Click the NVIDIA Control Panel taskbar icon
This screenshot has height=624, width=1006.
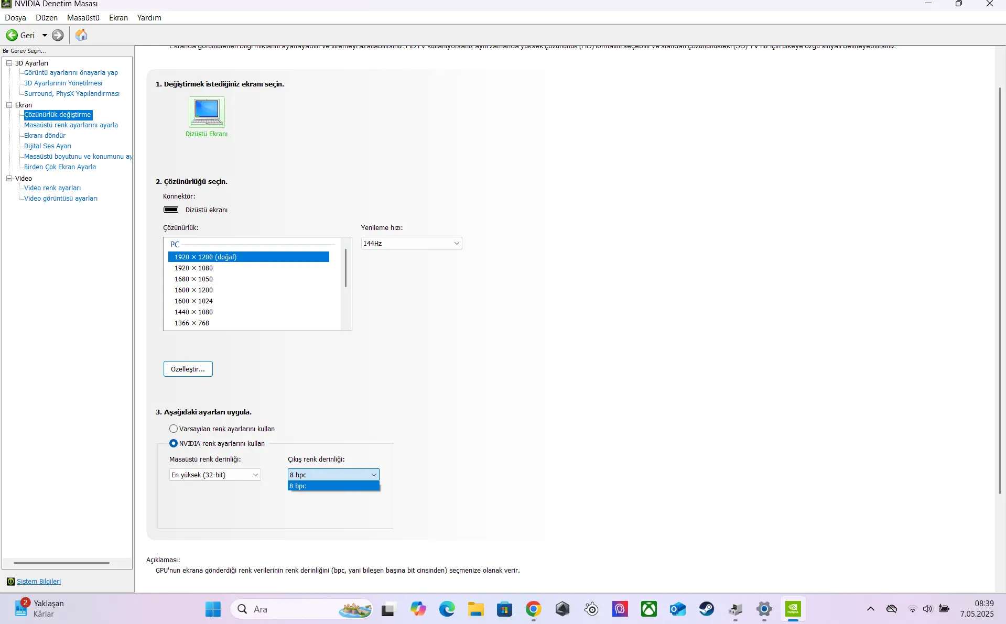tap(793, 609)
